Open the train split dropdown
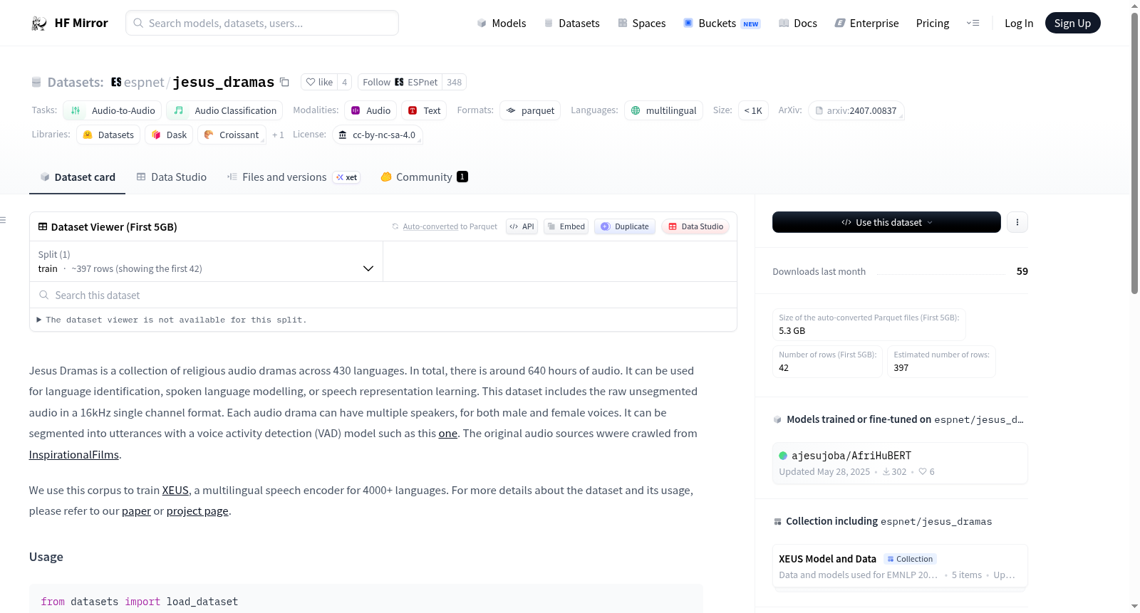1140x613 pixels. pos(206,261)
